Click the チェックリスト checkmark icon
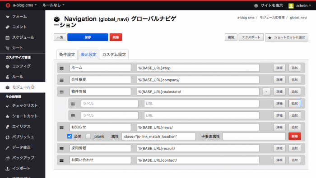The height and width of the screenshot is (178, 316). pyautogui.click(x=8, y=106)
